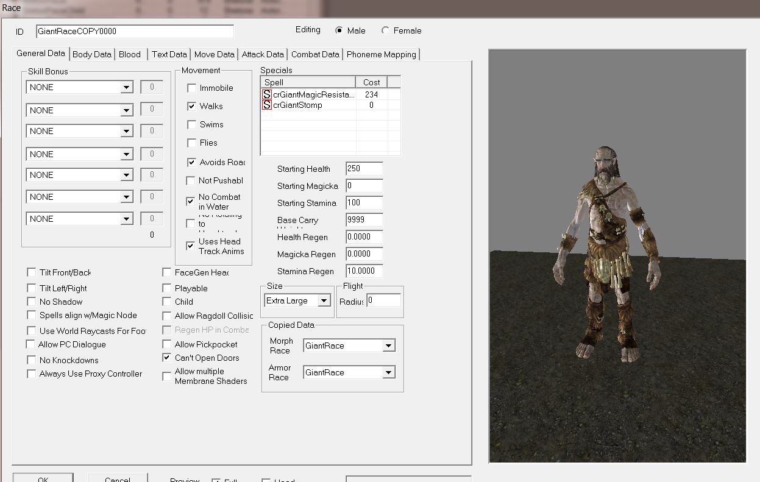The height and width of the screenshot is (482, 760).
Task: Click the crGiantStomp spell icon
Action: pyautogui.click(x=266, y=105)
